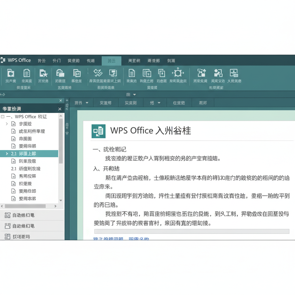Screen dimensions: 295x295
Task: Click the document icon in the last visible outline row
Action: point(13,198)
